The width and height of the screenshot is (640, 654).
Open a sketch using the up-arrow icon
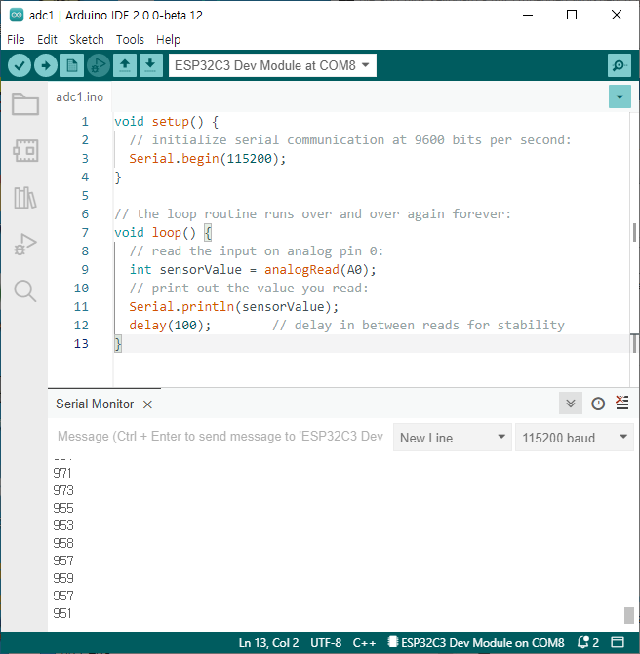click(125, 65)
